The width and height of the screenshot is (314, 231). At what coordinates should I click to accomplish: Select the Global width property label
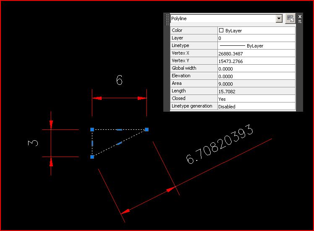[x=184, y=68]
